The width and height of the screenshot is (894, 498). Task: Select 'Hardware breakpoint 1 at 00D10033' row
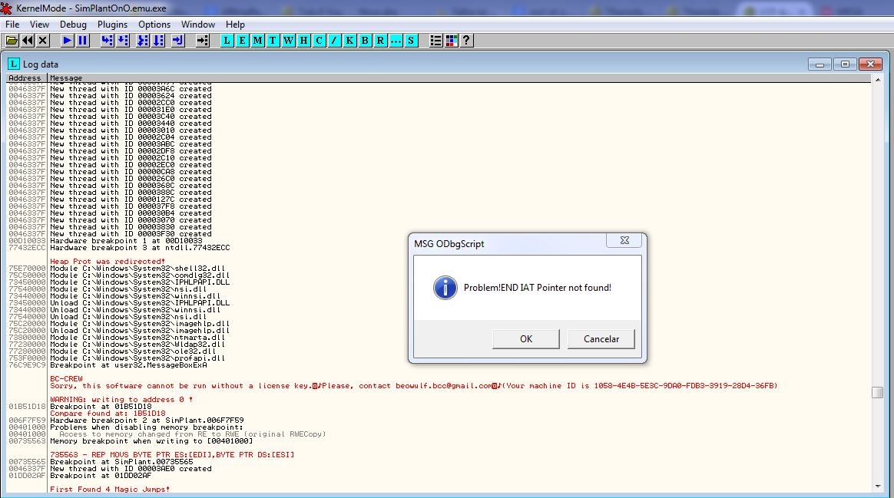126,241
